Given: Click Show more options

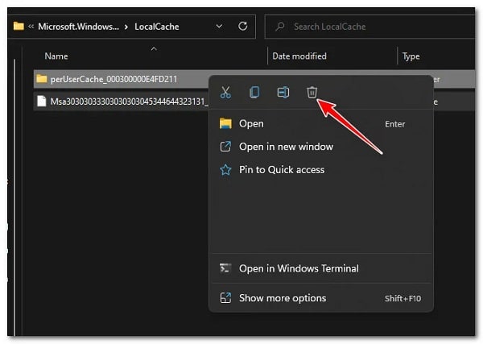Looking at the screenshot, I should (283, 298).
